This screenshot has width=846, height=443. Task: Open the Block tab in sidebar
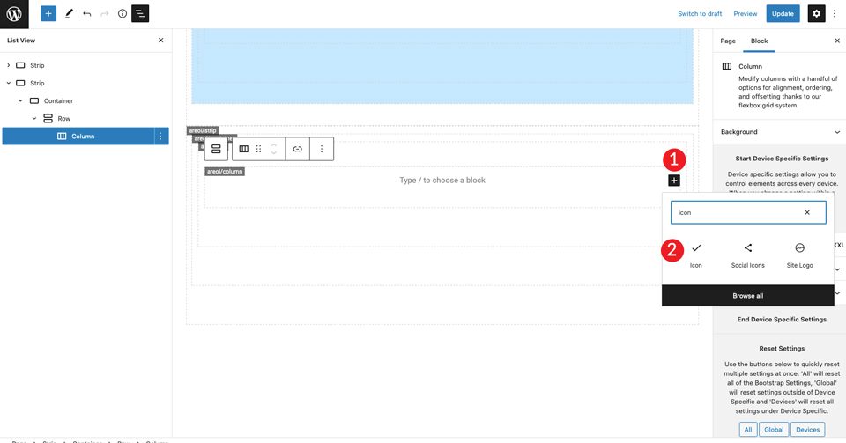[759, 41]
